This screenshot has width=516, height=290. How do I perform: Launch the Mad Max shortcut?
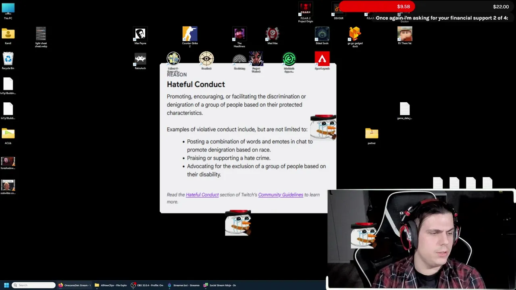pyautogui.click(x=273, y=36)
